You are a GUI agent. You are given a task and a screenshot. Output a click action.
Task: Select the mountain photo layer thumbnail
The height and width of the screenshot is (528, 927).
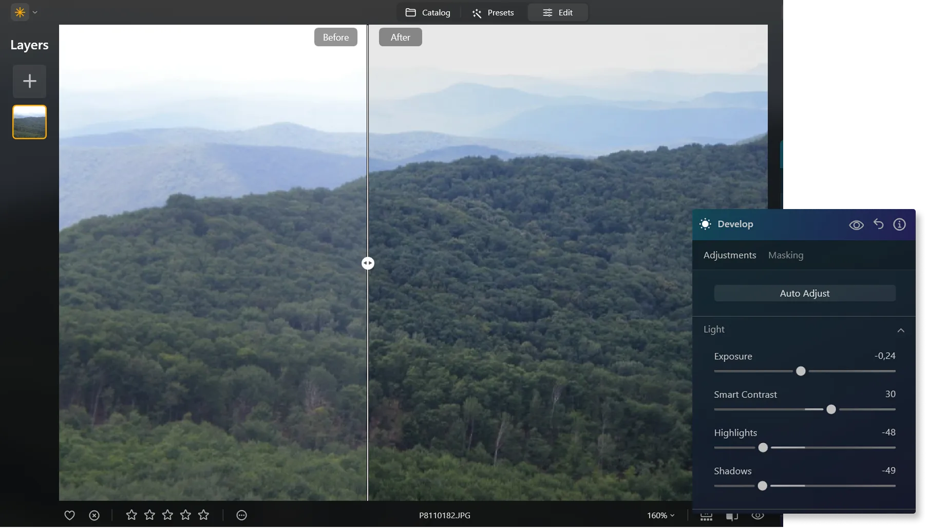[x=30, y=122]
